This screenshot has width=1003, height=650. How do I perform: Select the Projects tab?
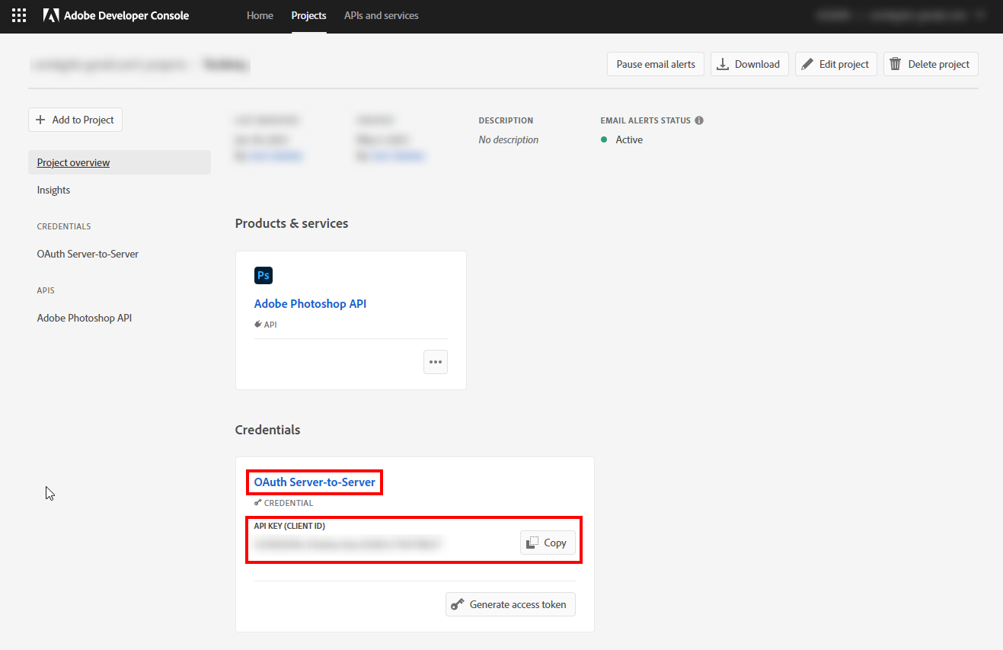308,15
